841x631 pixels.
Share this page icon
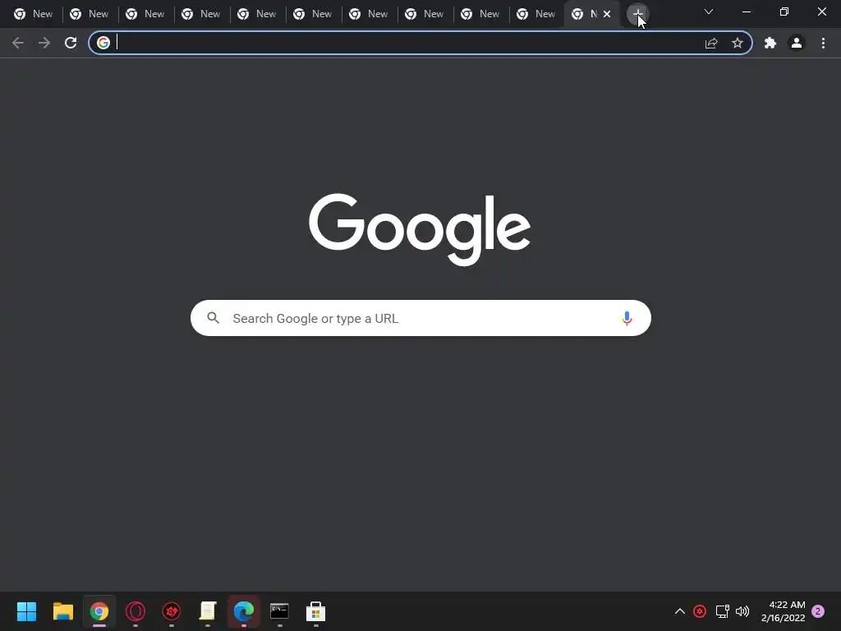[x=711, y=43]
